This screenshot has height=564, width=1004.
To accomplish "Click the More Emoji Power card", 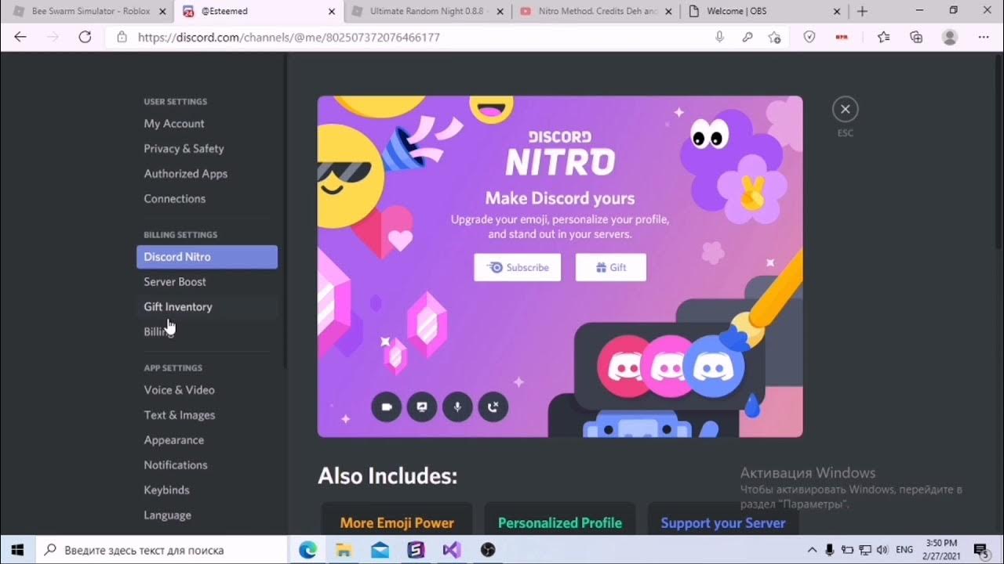I will (x=397, y=519).
